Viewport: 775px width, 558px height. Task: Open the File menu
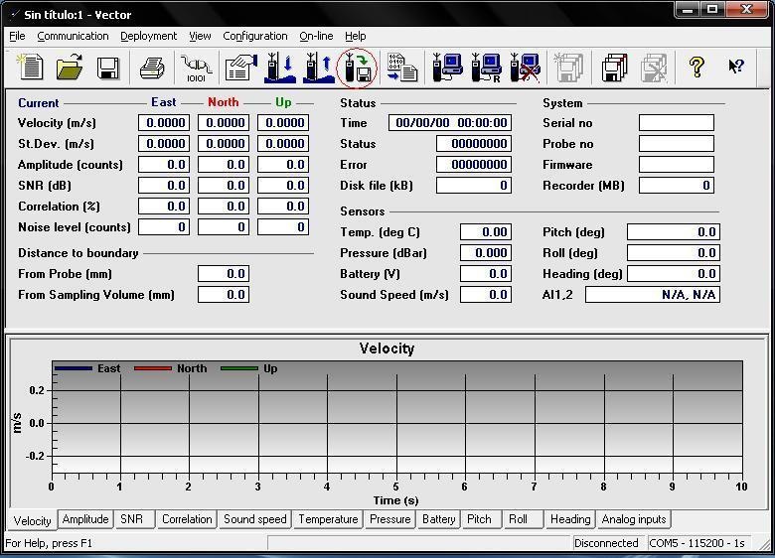point(17,36)
